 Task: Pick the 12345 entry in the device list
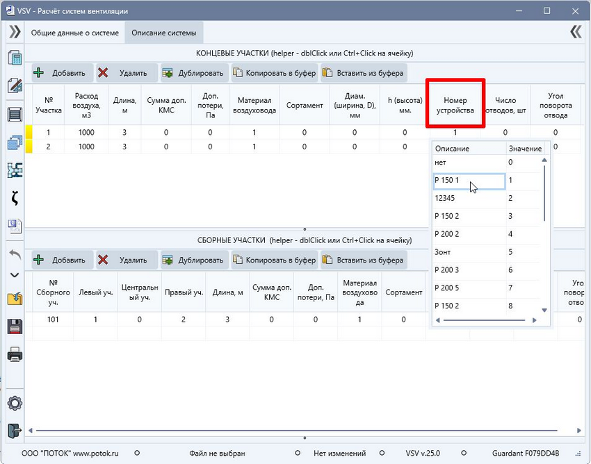click(x=469, y=198)
